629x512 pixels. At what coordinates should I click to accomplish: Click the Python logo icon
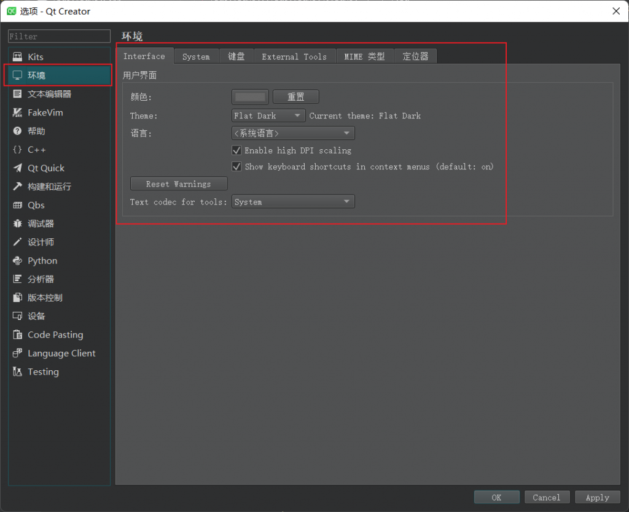point(17,261)
